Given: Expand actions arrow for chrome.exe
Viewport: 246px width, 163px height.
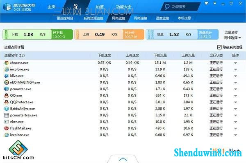Looking at the screenshot, I should pyautogui.click(x=235, y=63).
